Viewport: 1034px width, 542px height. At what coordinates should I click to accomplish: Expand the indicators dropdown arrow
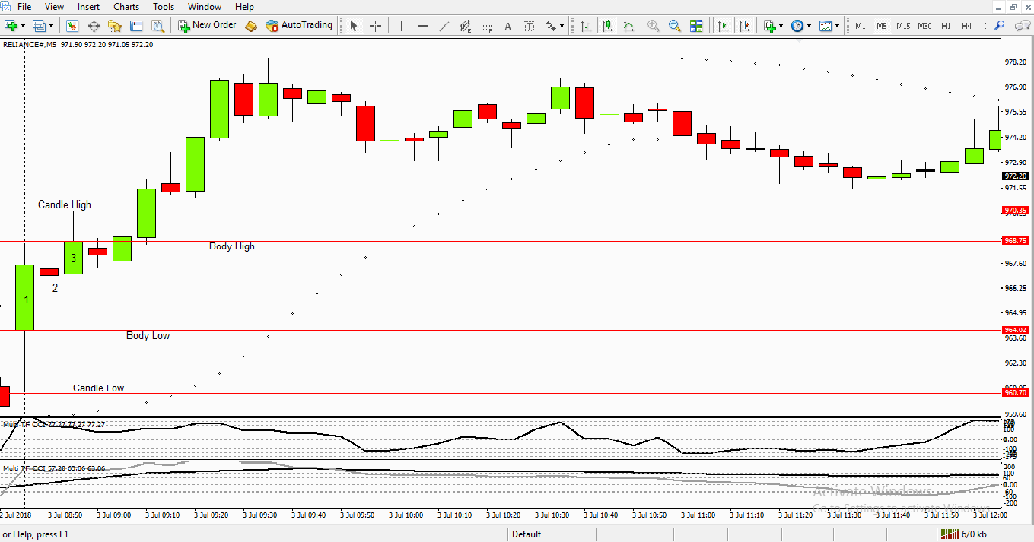781,26
